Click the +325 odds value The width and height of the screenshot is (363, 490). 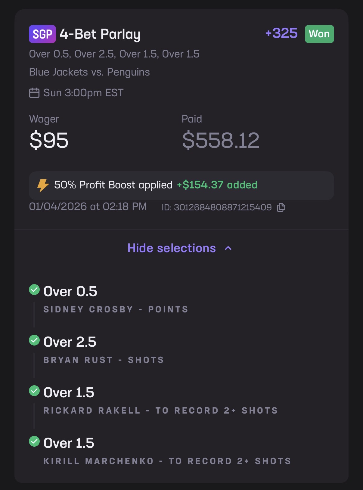point(281,33)
